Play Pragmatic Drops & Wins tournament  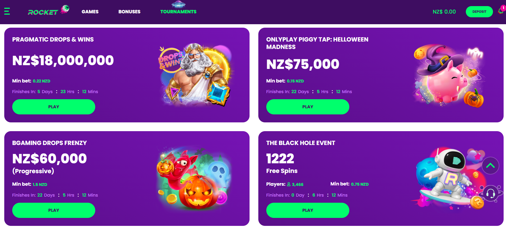click(53, 107)
